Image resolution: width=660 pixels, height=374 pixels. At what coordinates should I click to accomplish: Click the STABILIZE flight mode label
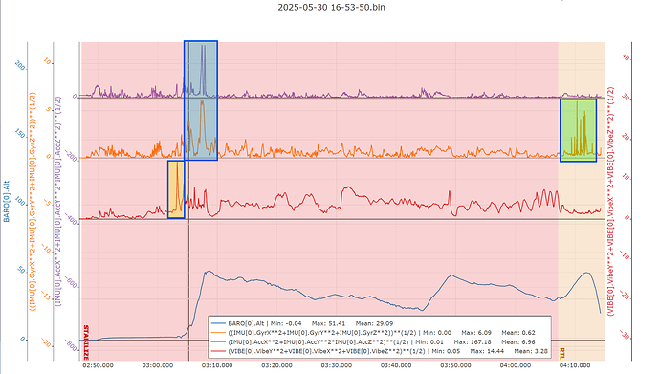pyautogui.click(x=86, y=342)
